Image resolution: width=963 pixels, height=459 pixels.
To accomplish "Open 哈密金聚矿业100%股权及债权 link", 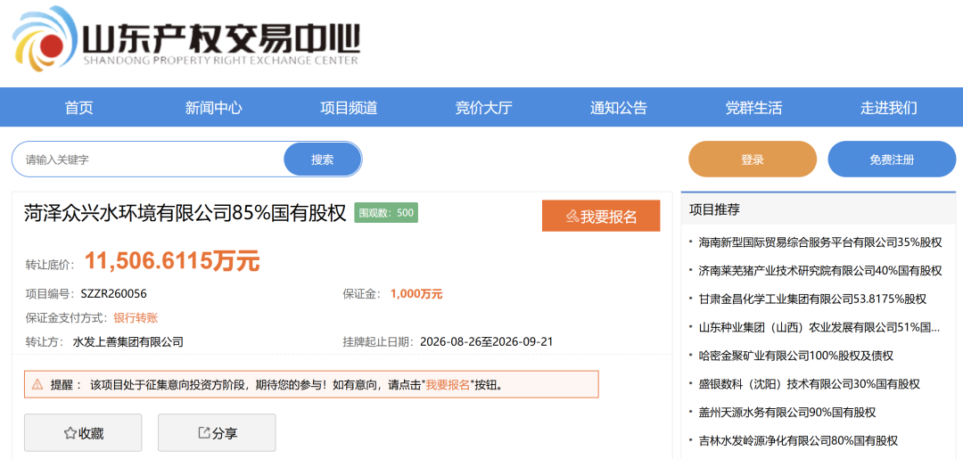I will (x=796, y=356).
